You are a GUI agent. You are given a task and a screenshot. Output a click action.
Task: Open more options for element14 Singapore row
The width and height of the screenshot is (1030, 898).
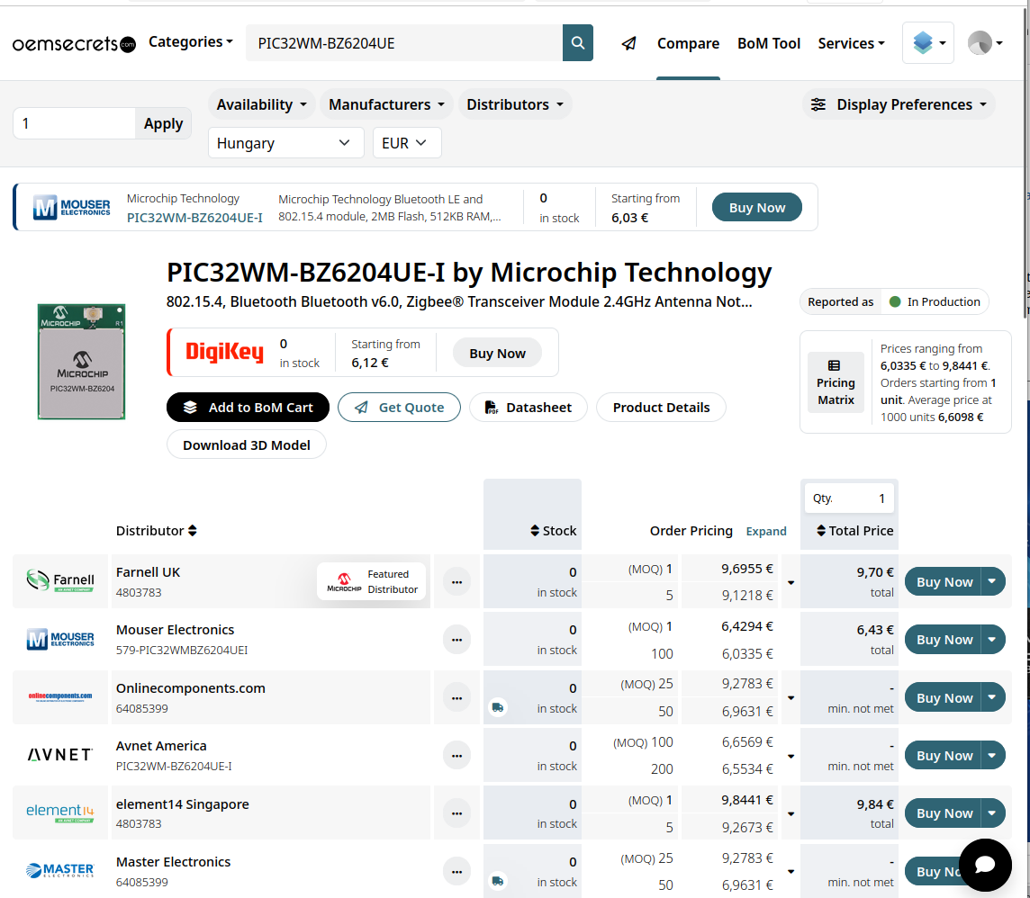pyautogui.click(x=456, y=813)
